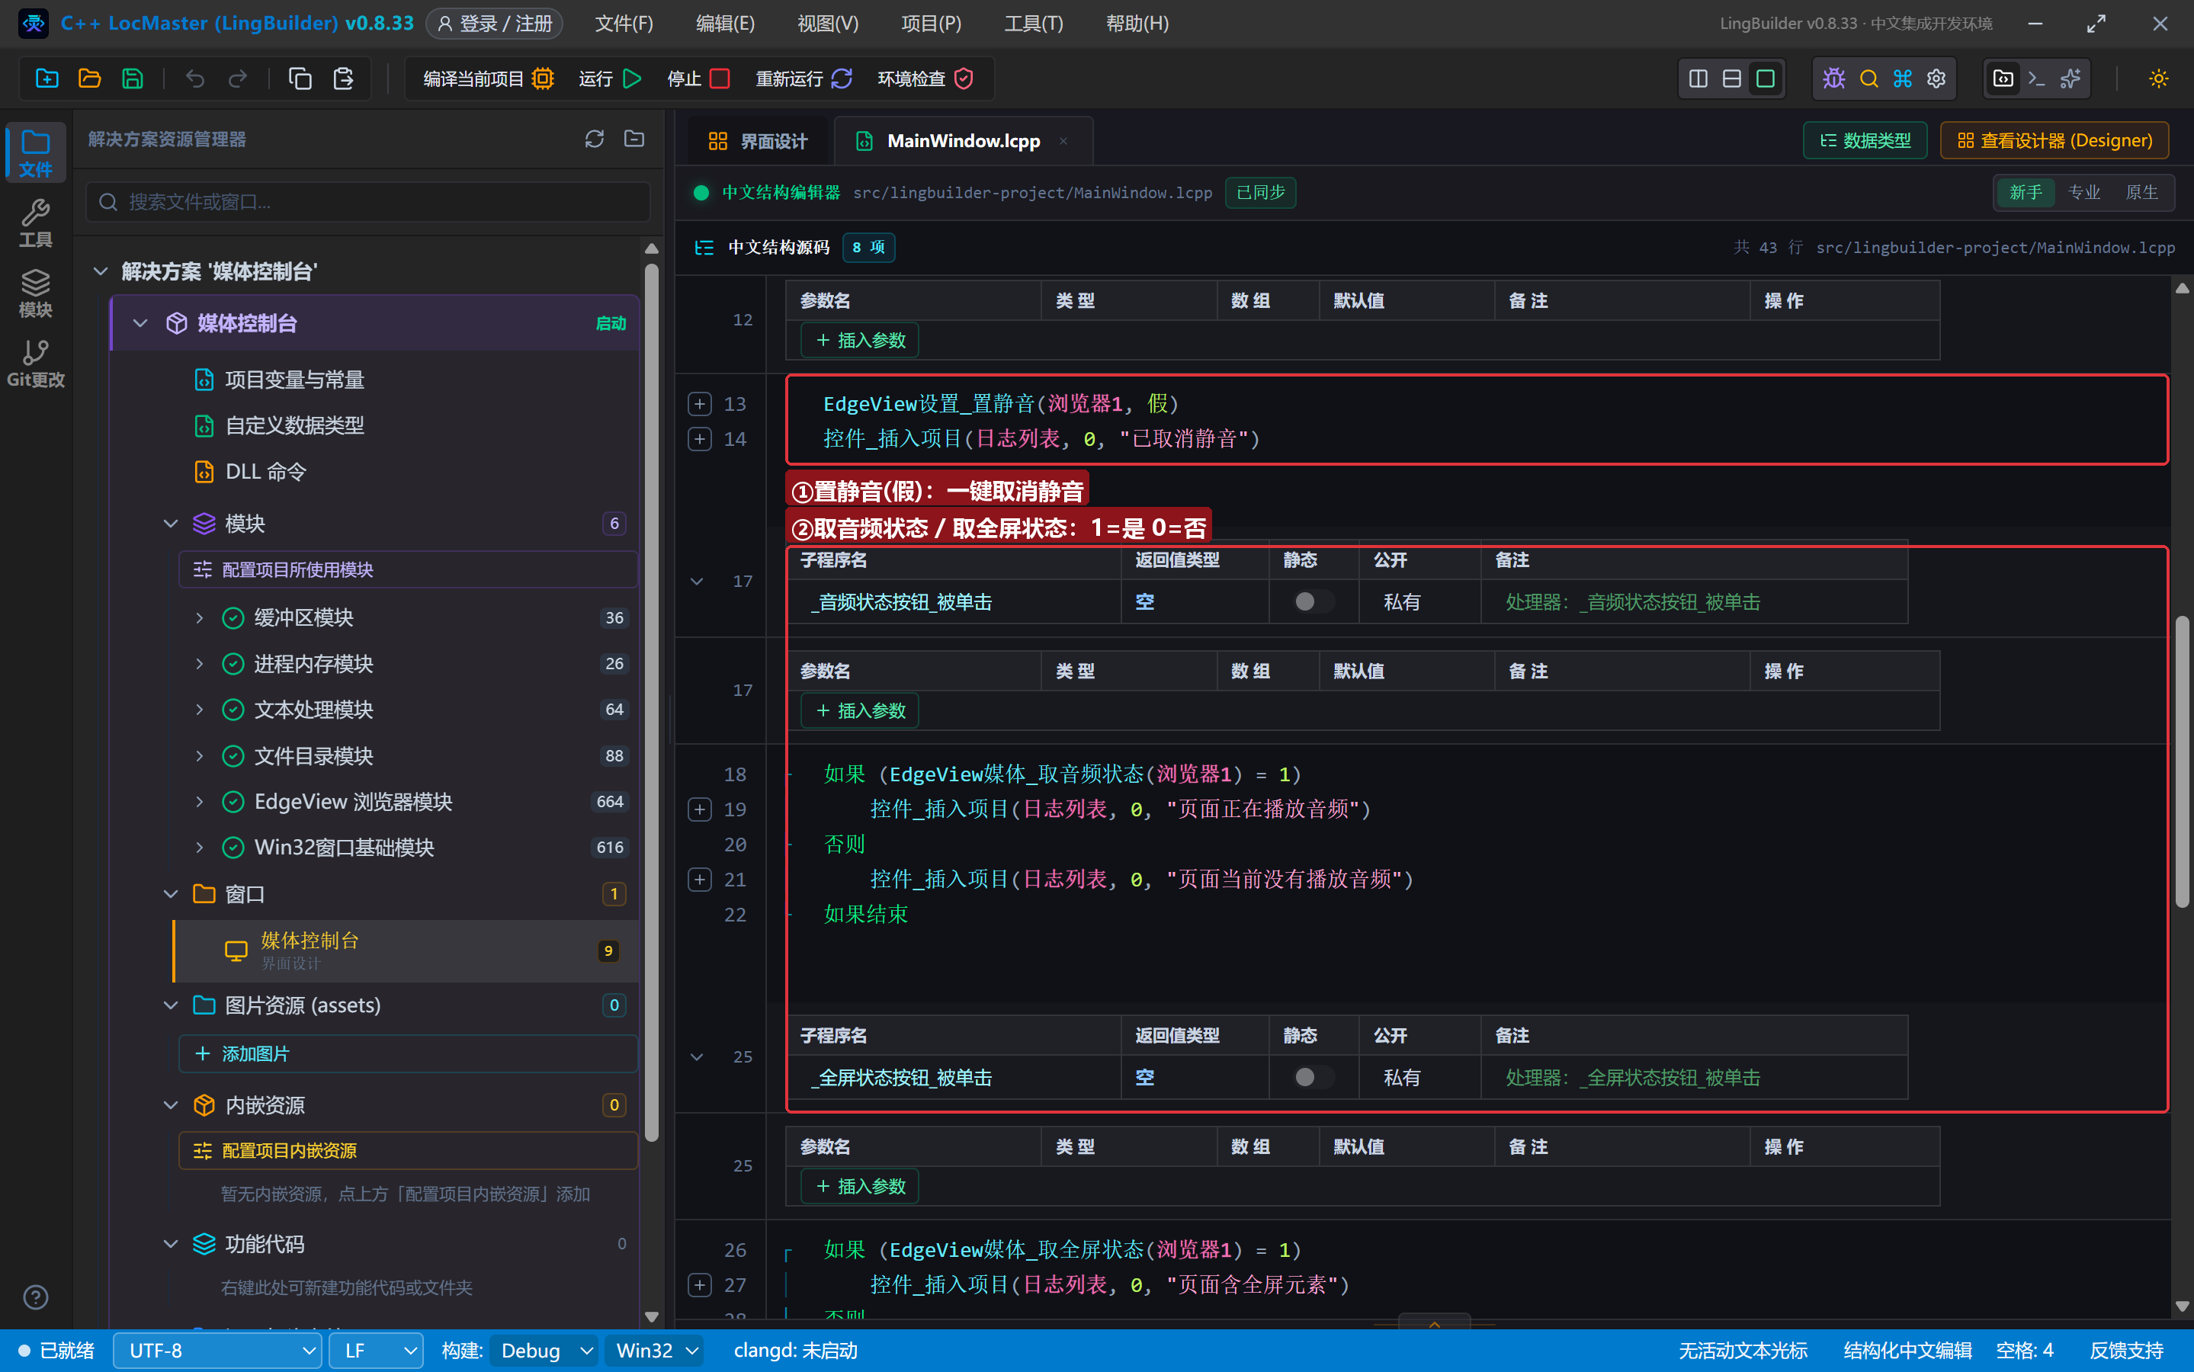
Task: Click 登录 / 注册 button
Action: click(x=495, y=24)
